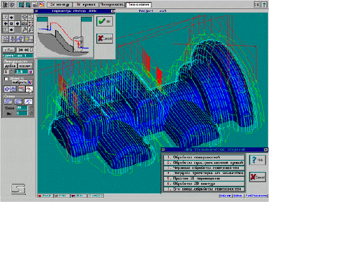This screenshot has height=262, width=349.
Task: Click the добав add surface button
Action: tap(10, 66)
